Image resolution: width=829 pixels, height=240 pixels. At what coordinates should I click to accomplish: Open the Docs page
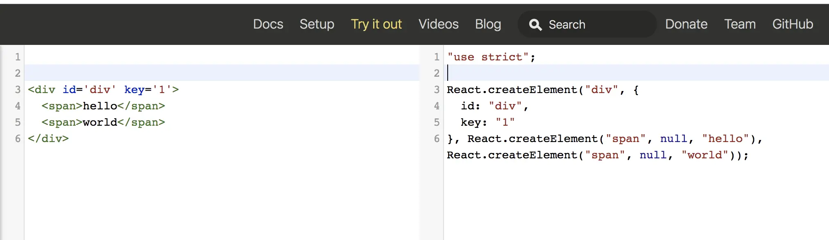[268, 24]
